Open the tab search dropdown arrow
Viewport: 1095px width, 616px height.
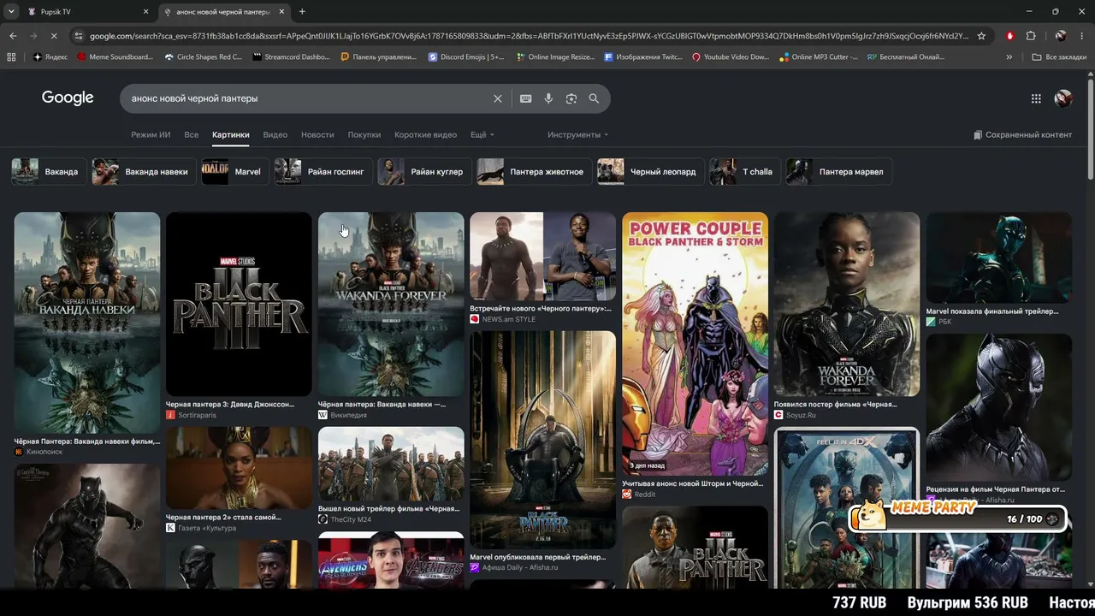[11, 11]
